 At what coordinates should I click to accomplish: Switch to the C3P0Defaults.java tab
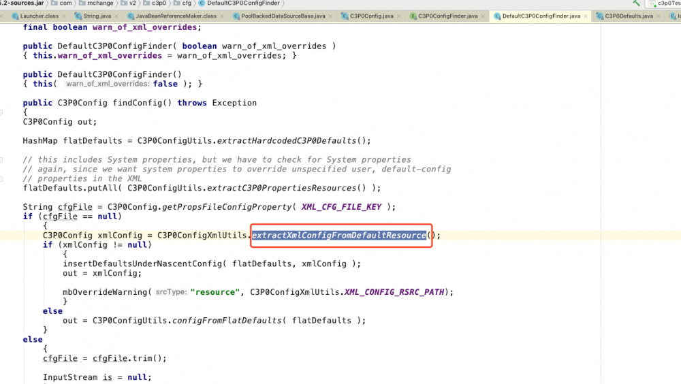pyautogui.click(x=629, y=16)
